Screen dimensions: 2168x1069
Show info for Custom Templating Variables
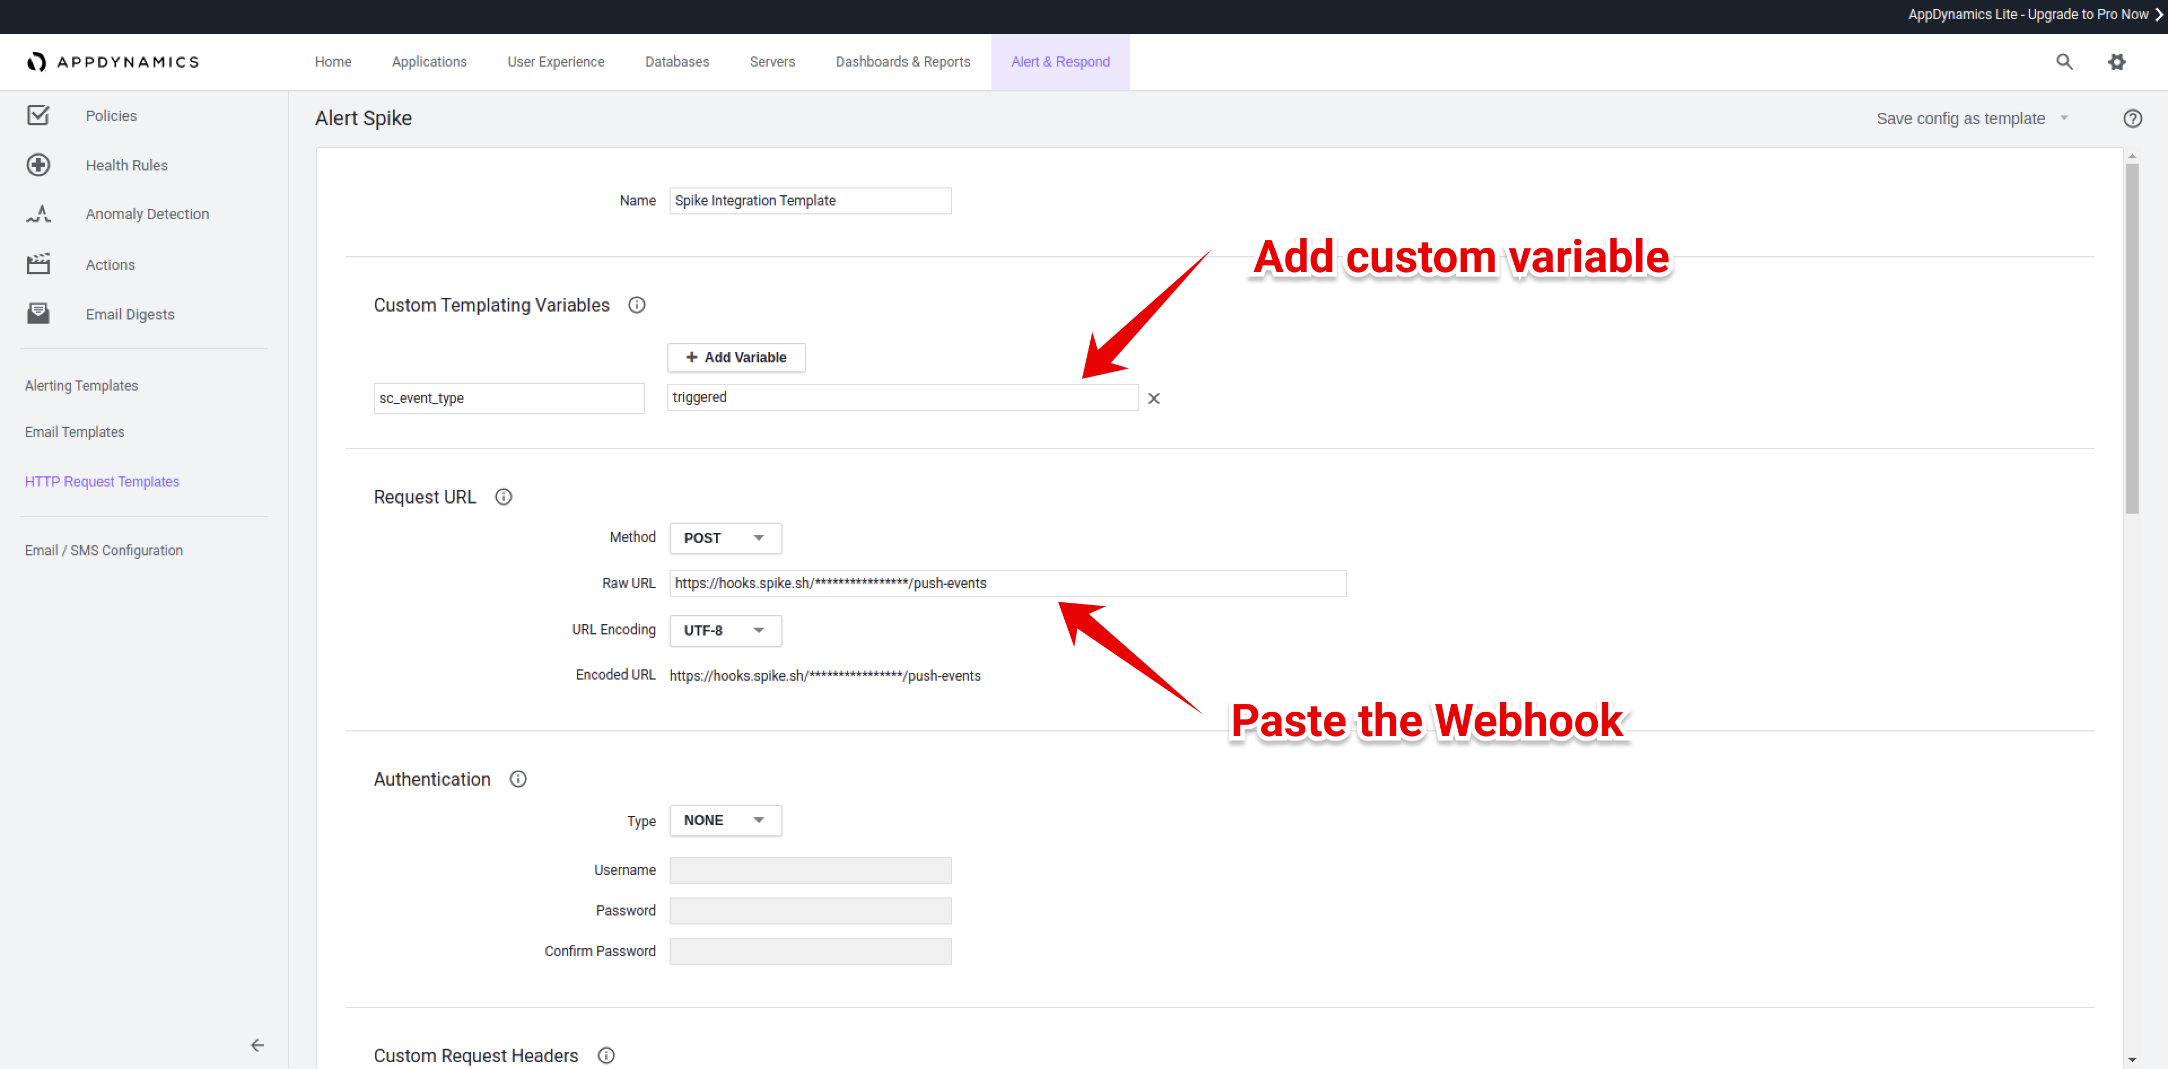(636, 305)
